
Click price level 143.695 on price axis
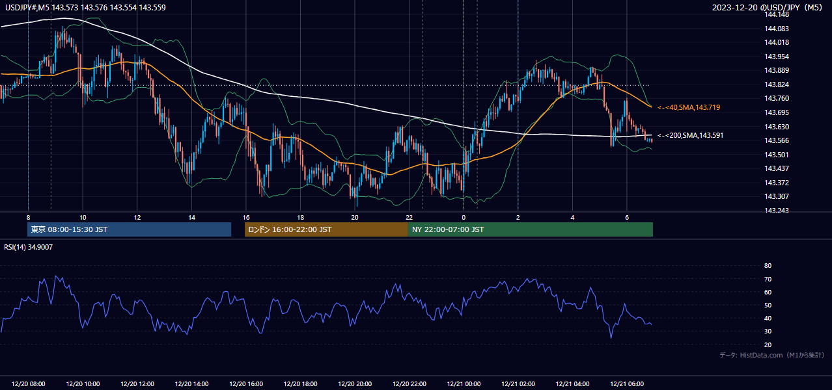click(777, 112)
